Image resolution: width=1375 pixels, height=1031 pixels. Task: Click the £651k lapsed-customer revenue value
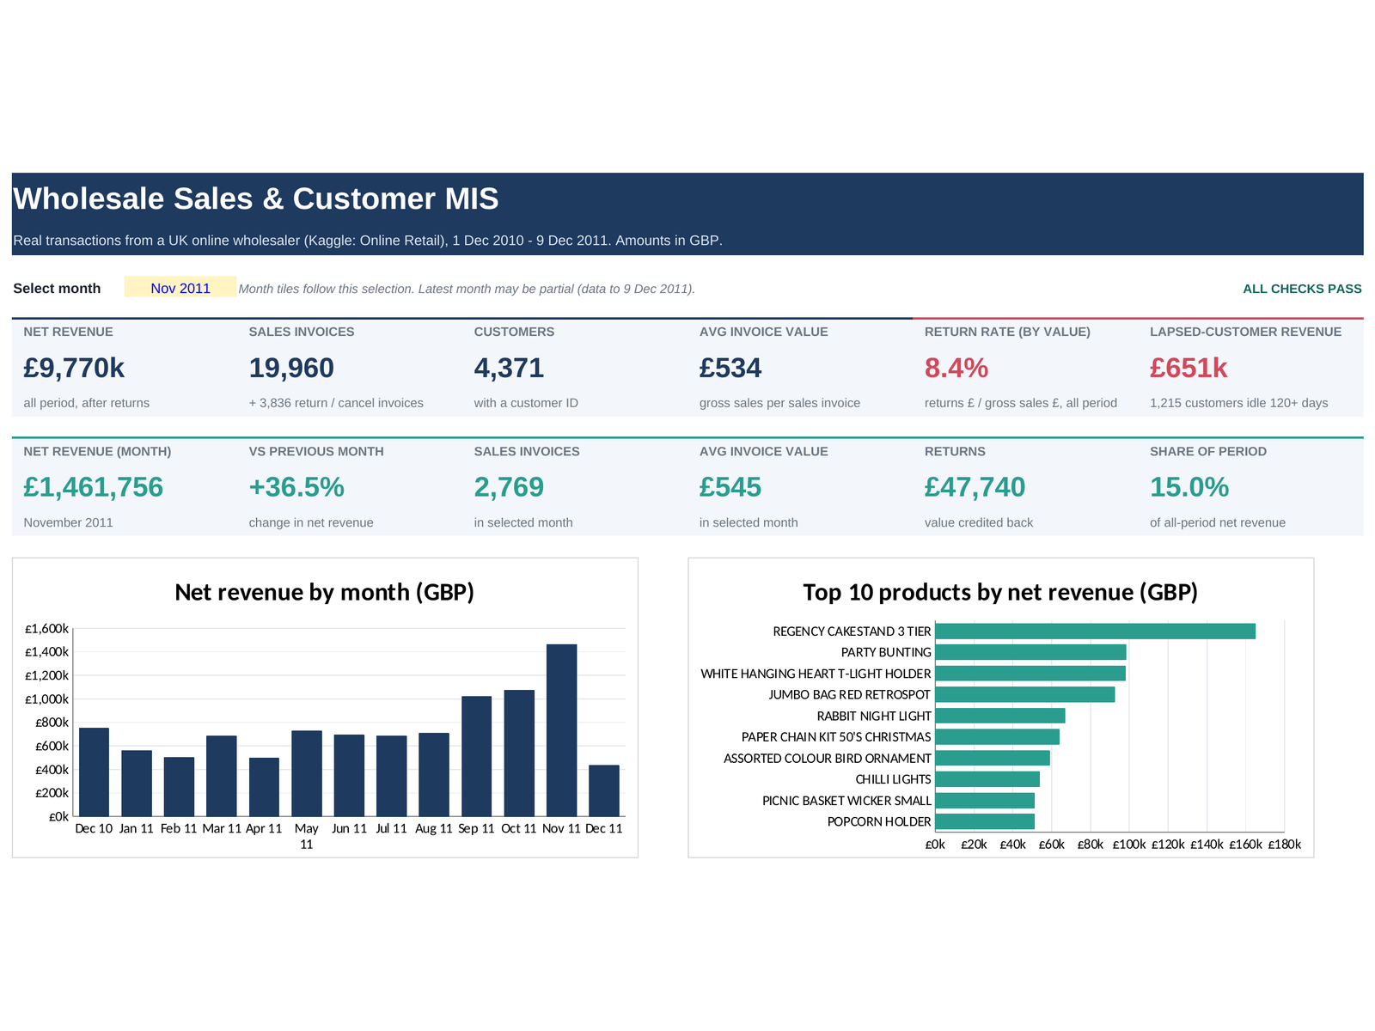tap(1189, 368)
